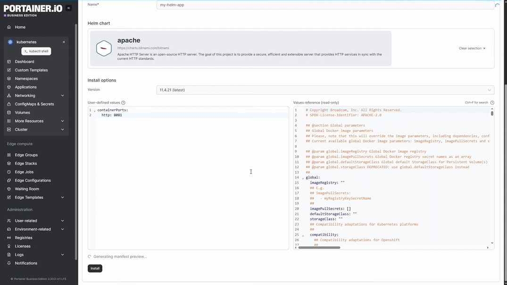Click the Custom Templates icon

click(9, 70)
